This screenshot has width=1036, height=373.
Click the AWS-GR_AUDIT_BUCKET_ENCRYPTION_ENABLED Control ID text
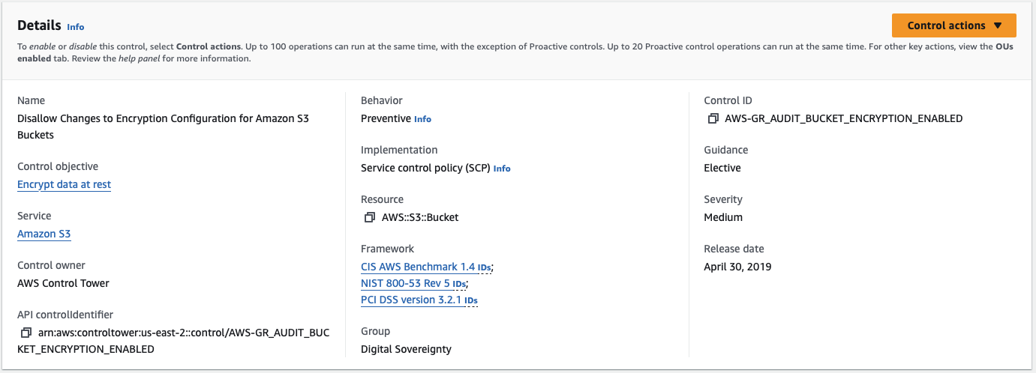tap(843, 118)
